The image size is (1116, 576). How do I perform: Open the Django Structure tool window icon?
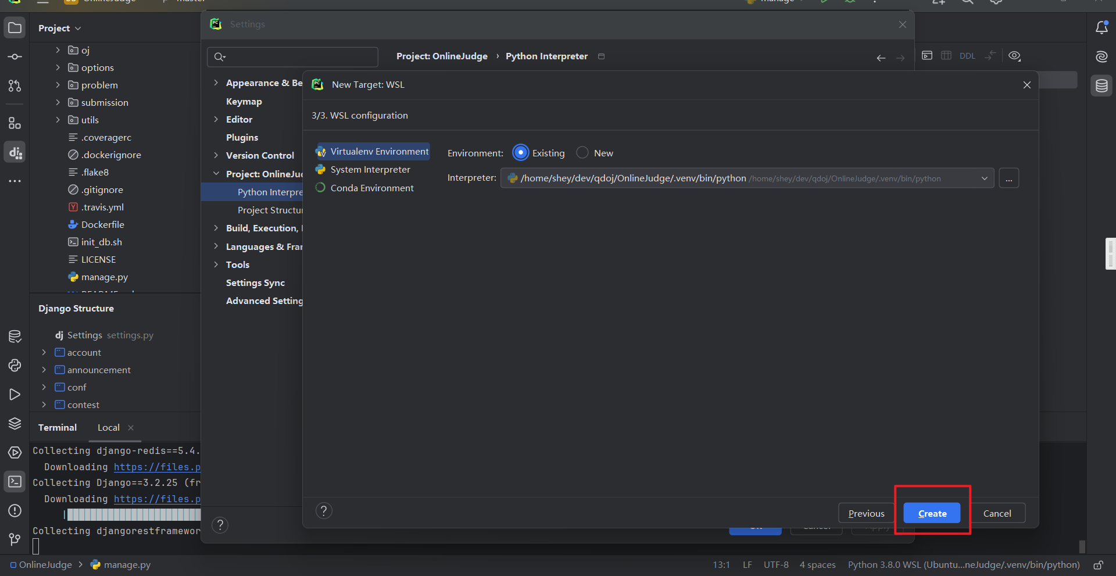click(15, 152)
